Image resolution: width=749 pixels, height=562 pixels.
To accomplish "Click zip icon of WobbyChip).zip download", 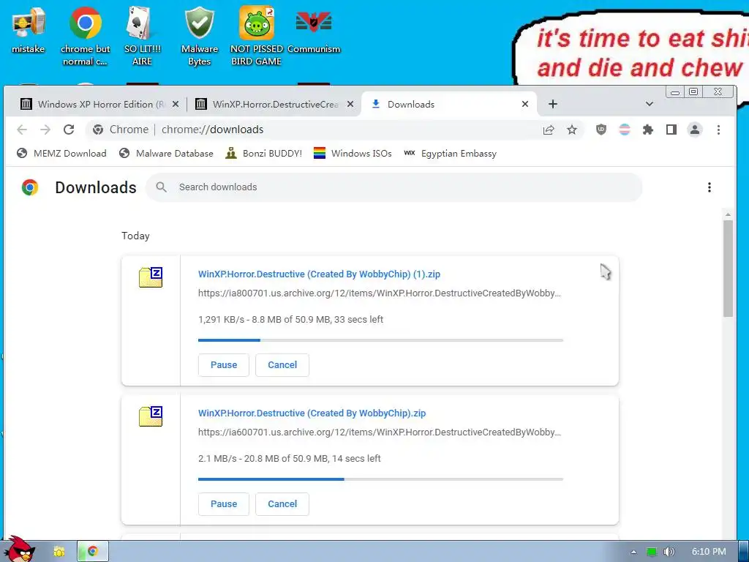I will tap(151, 416).
